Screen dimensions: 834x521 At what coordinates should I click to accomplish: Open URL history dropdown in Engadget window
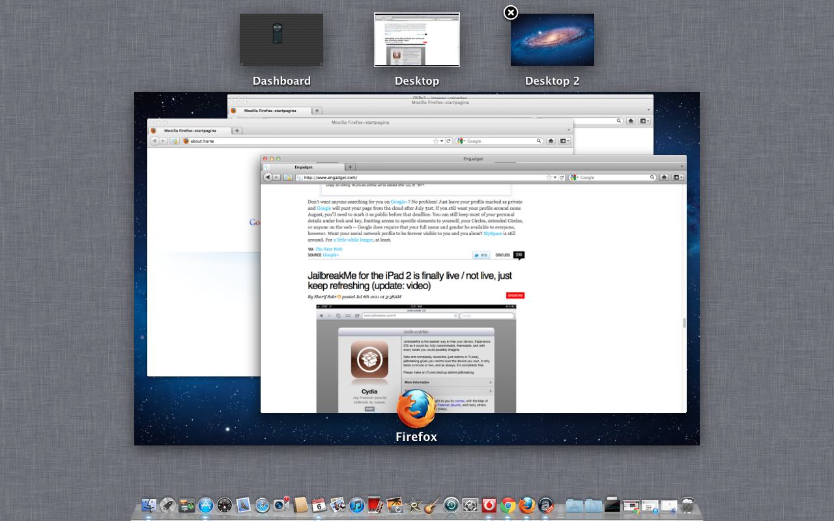555,177
